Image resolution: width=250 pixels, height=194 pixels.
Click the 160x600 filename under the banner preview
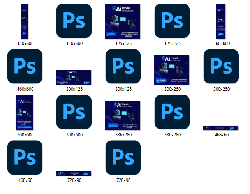coord(222,44)
